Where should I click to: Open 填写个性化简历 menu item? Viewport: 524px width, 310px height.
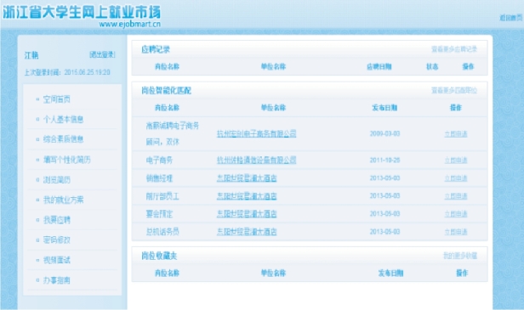pyautogui.click(x=67, y=160)
